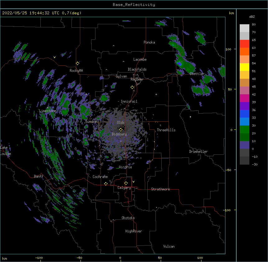Viewport: 268px width, 262px height.
Task: Click the Drumheller label
Action: point(198,152)
